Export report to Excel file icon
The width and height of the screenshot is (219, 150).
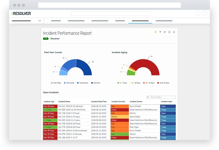pyautogui.click(x=174, y=32)
